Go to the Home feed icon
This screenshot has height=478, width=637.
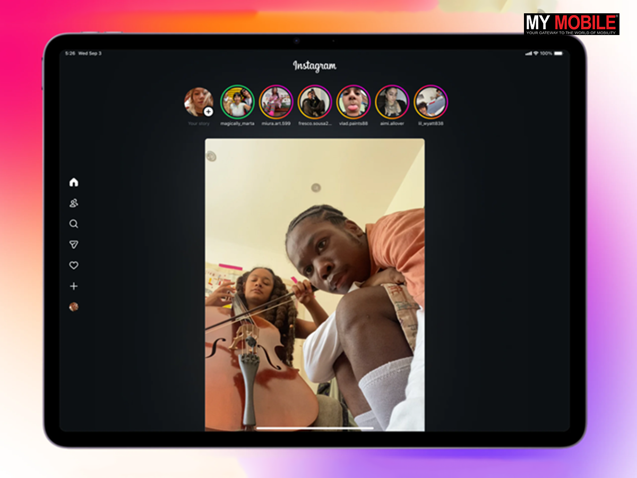[x=74, y=182]
